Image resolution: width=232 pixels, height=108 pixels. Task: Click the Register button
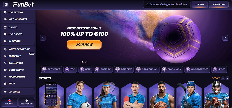[x=219, y=5]
